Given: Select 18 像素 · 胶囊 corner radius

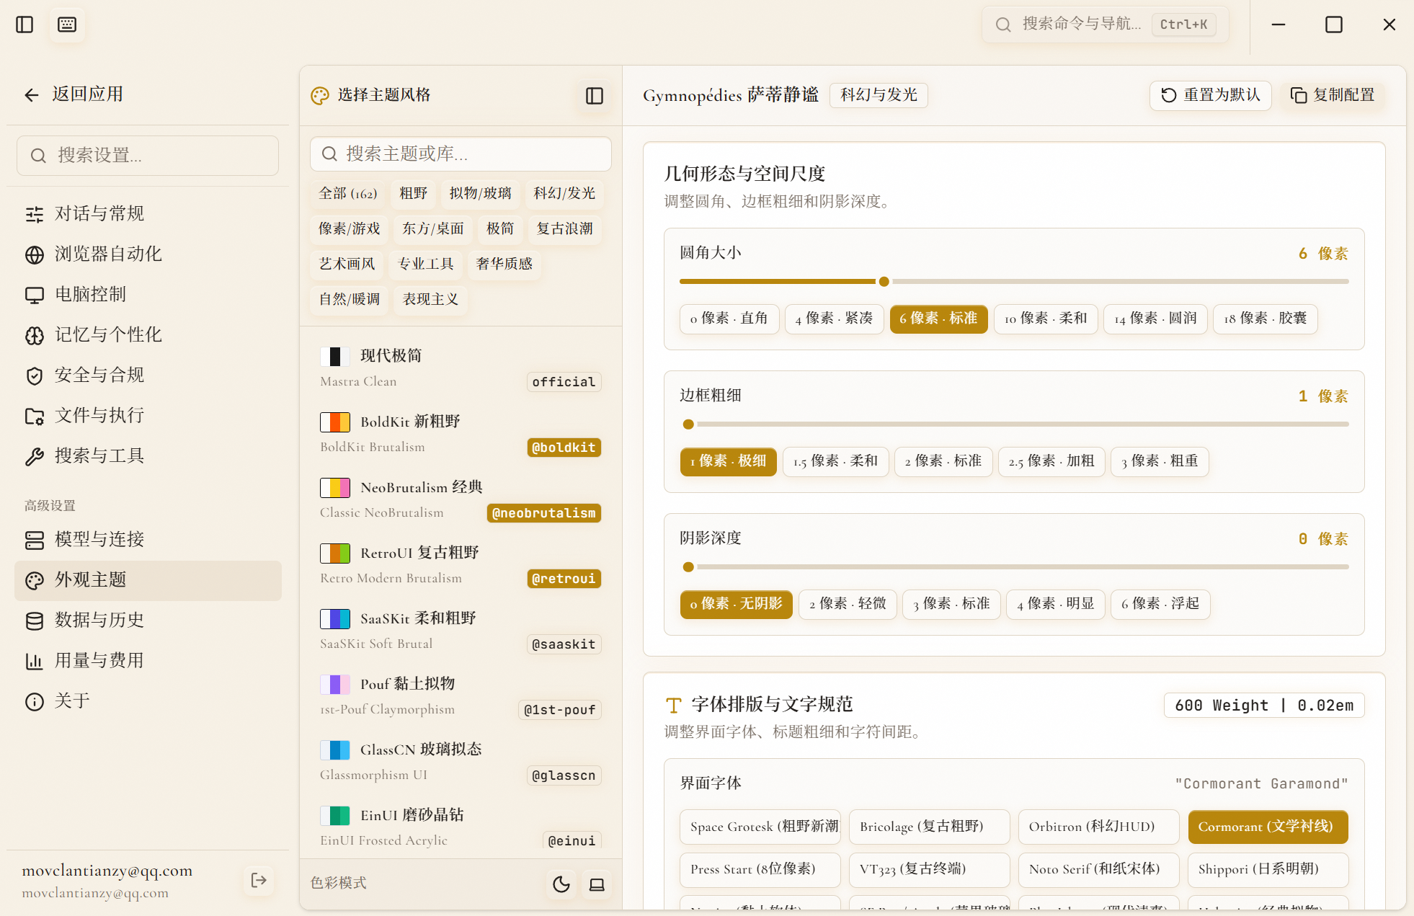Looking at the screenshot, I should pyautogui.click(x=1265, y=319).
